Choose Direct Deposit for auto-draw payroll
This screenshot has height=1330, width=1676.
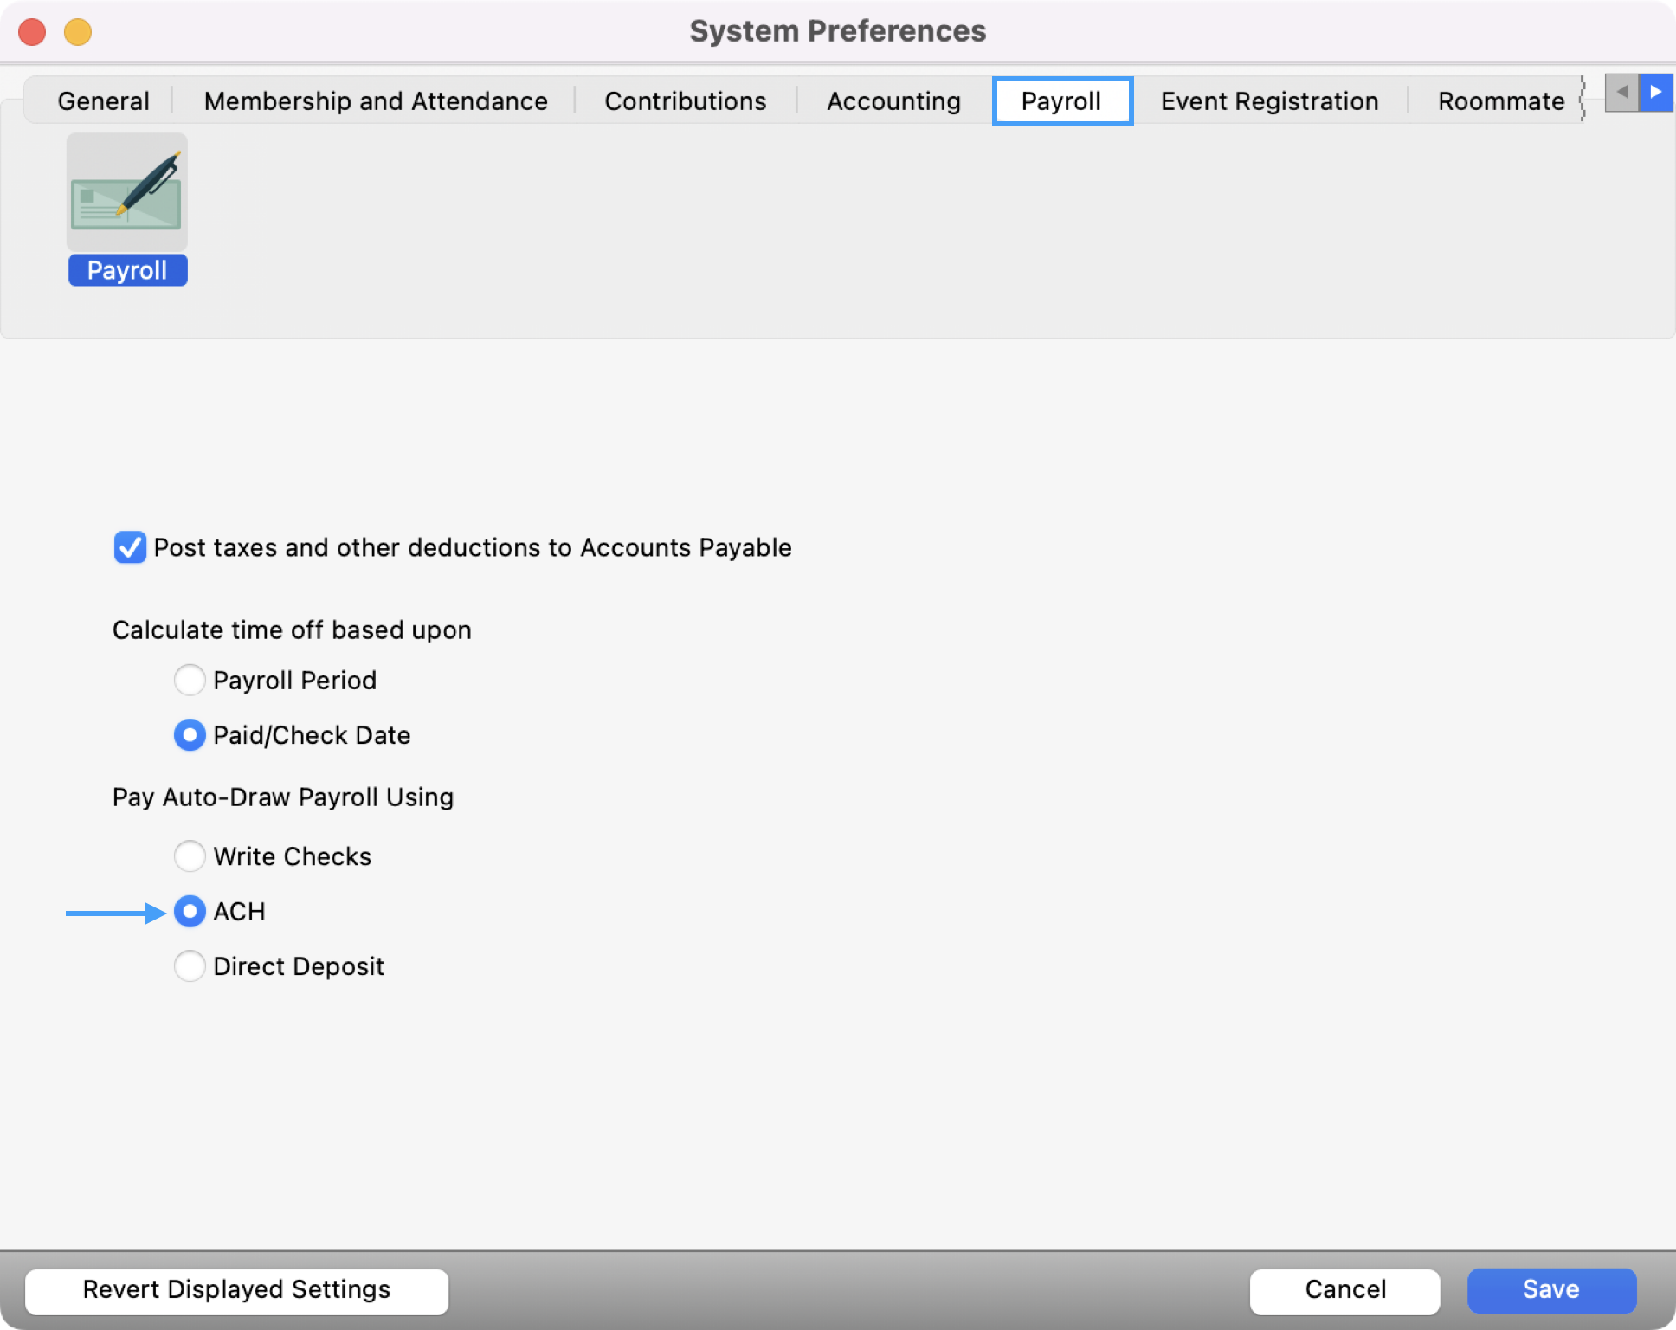coord(190,966)
